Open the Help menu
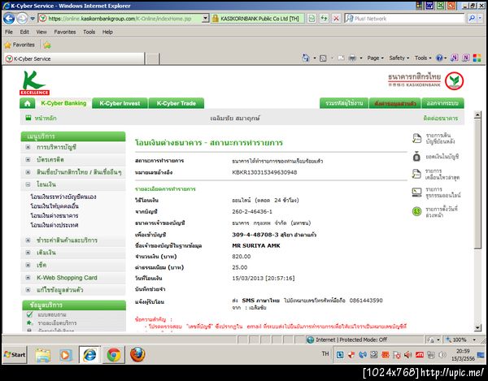 107,32
